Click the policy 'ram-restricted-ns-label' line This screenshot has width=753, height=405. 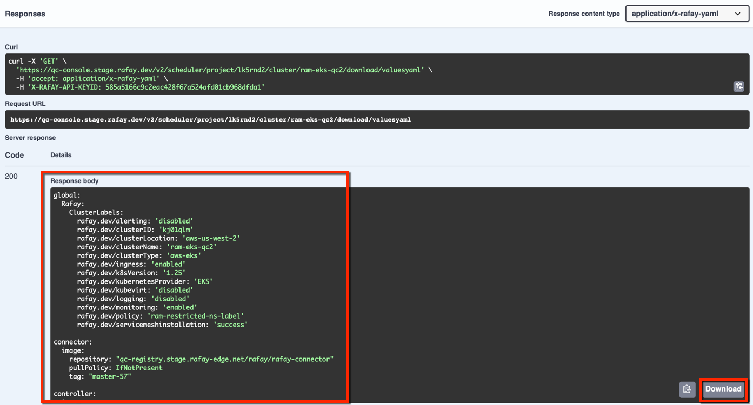pos(161,316)
